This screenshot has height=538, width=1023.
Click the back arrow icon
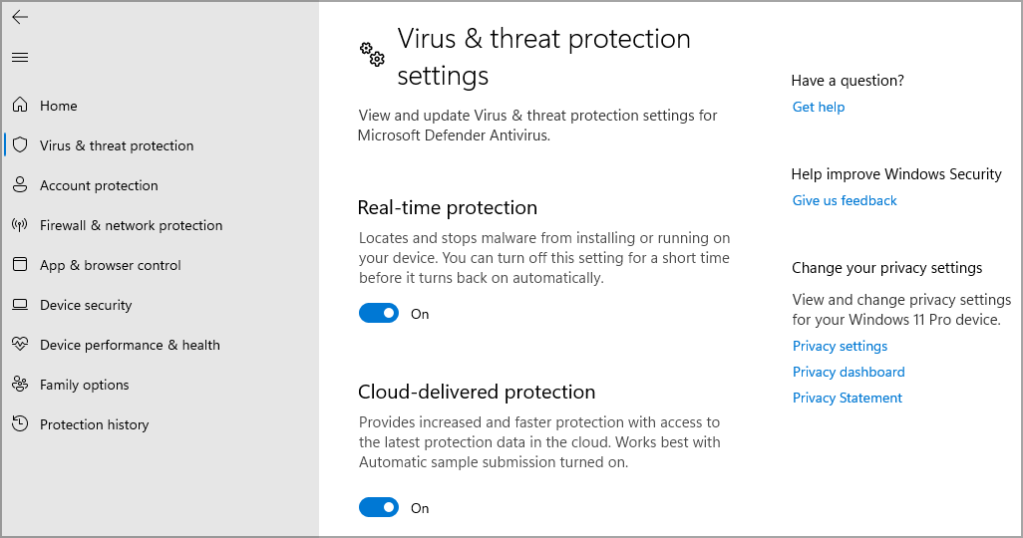pos(20,17)
